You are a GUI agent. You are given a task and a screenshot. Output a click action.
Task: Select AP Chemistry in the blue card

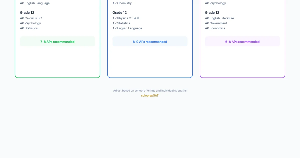tap(122, 3)
